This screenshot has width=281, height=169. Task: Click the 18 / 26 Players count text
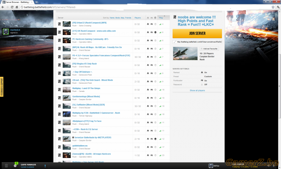[207, 54]
